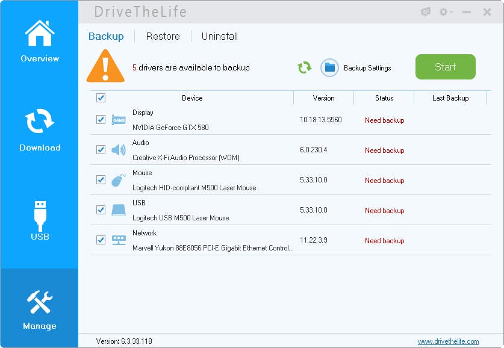Image resolution: width=504 pixels, height=348 pixels.
Task: Click the Audio speaker device icon
Action: 118,150
